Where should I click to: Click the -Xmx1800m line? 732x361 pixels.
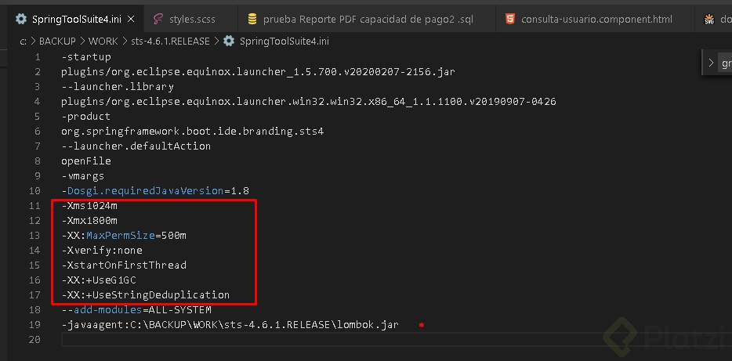(89, 220)
